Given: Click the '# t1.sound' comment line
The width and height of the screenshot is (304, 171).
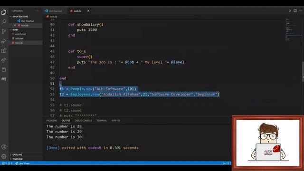Looking at the screenshot, I should 71,105.
